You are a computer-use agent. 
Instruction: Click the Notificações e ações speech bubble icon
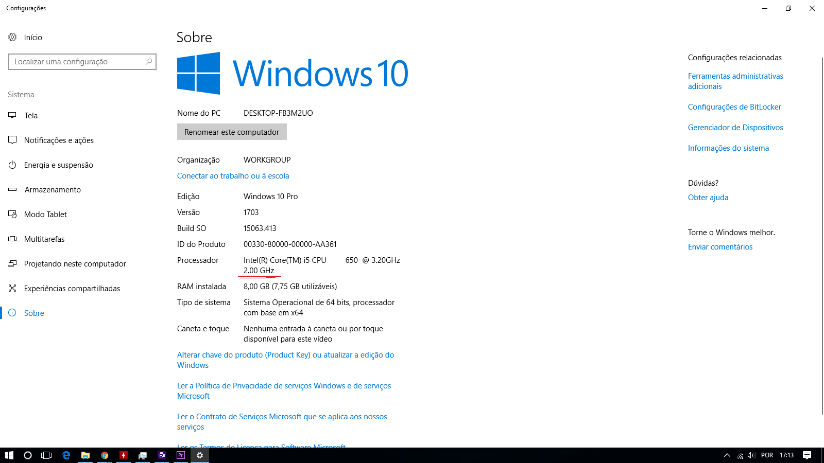12,140
